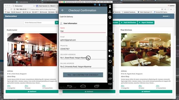Rotate the emulator screen icon

(110, 61)
